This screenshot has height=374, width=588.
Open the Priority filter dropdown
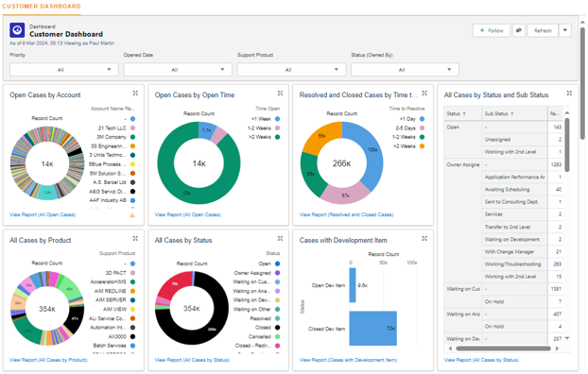(64, 70)
